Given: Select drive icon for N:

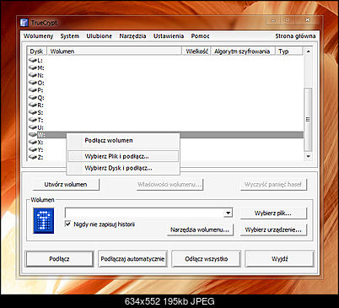Looking at the screenshot, I should pyautogui.click(x=33, y=75).
